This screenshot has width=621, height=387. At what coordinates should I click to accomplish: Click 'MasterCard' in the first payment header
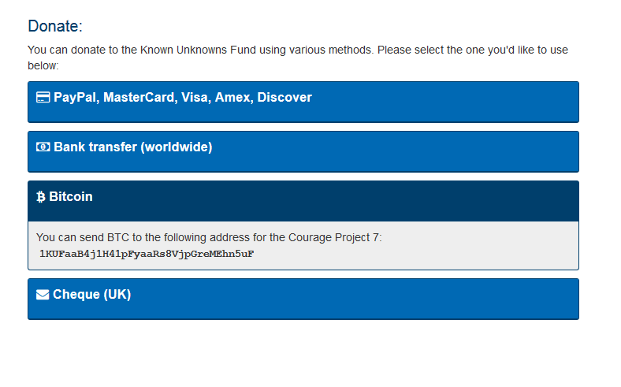click(x=138, y=98)
